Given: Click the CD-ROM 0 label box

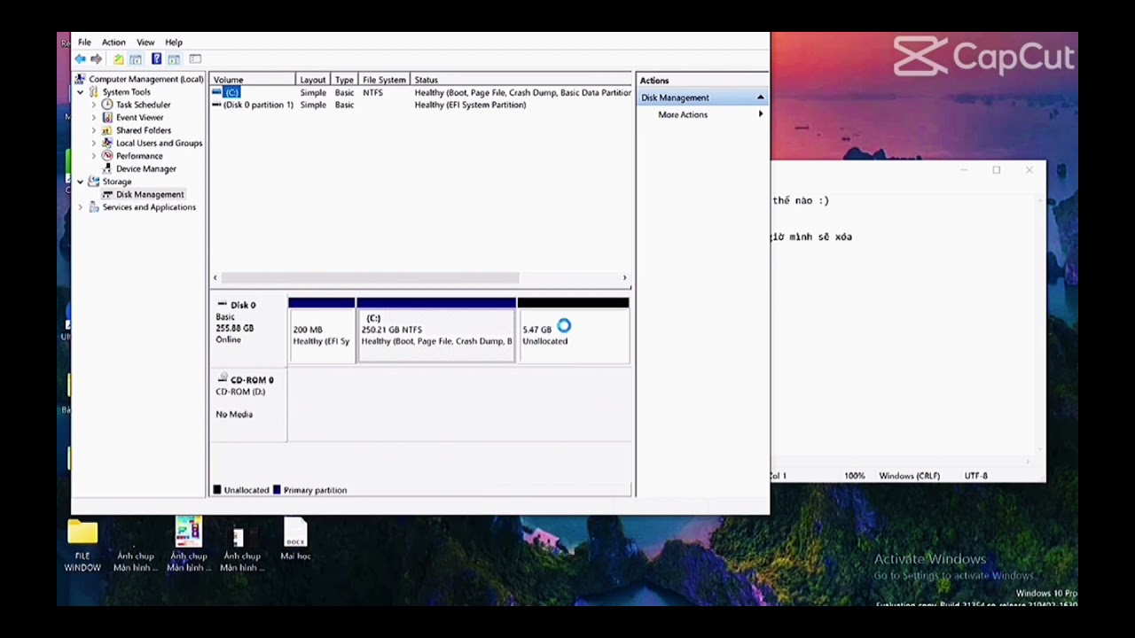Looking at the screenshot, I should 249,405.
